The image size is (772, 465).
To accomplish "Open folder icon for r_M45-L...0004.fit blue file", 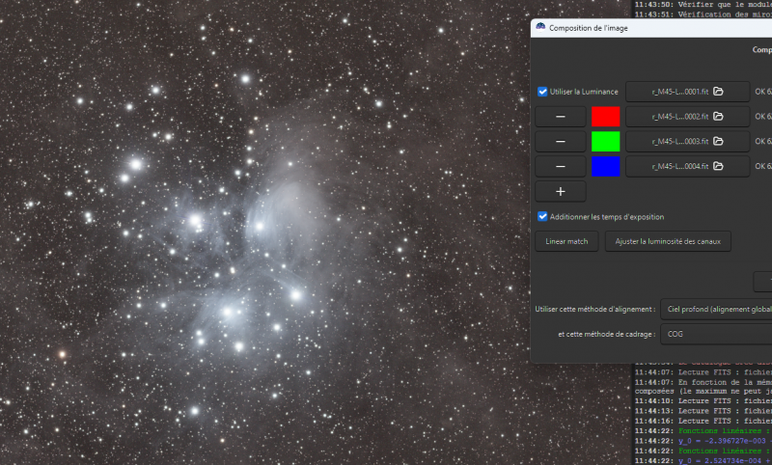I will (718, 166).
